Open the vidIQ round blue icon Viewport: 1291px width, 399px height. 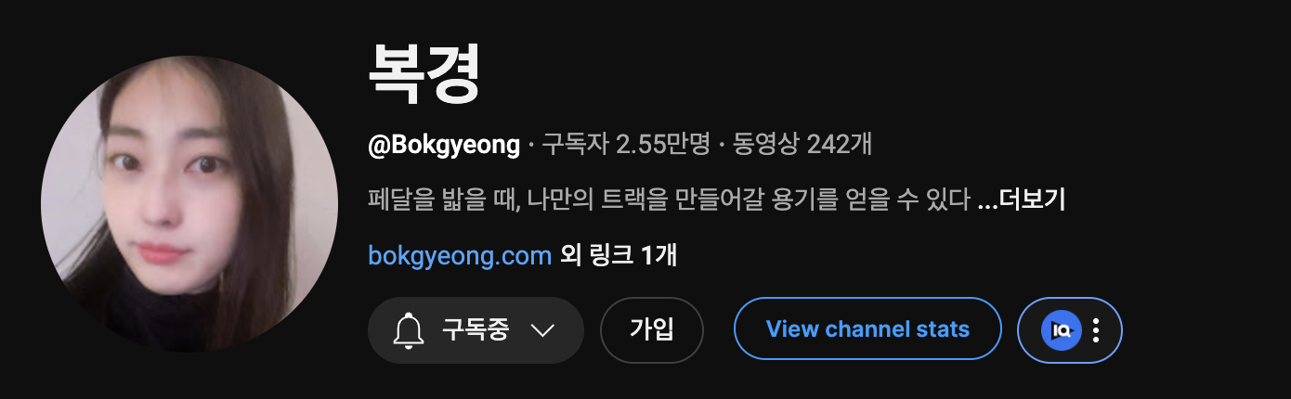(x=1061, y=329)
